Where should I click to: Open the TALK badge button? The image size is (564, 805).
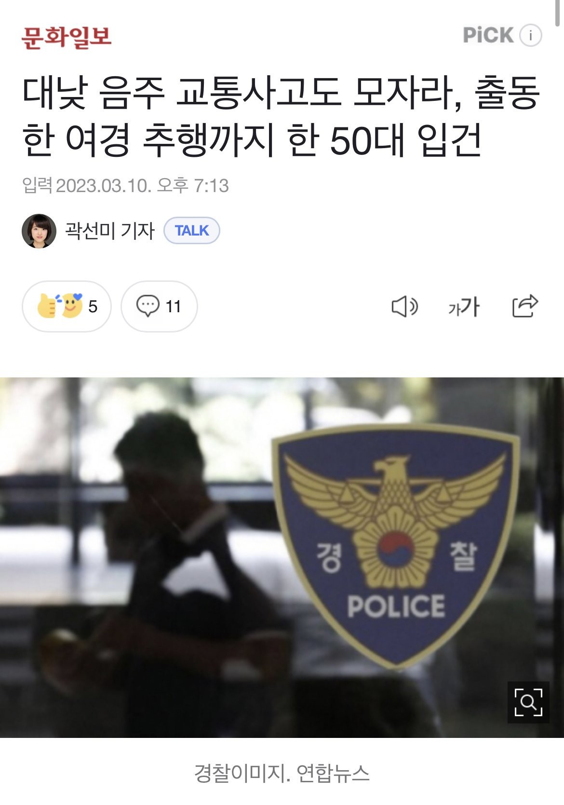click(x=192, y=231)
